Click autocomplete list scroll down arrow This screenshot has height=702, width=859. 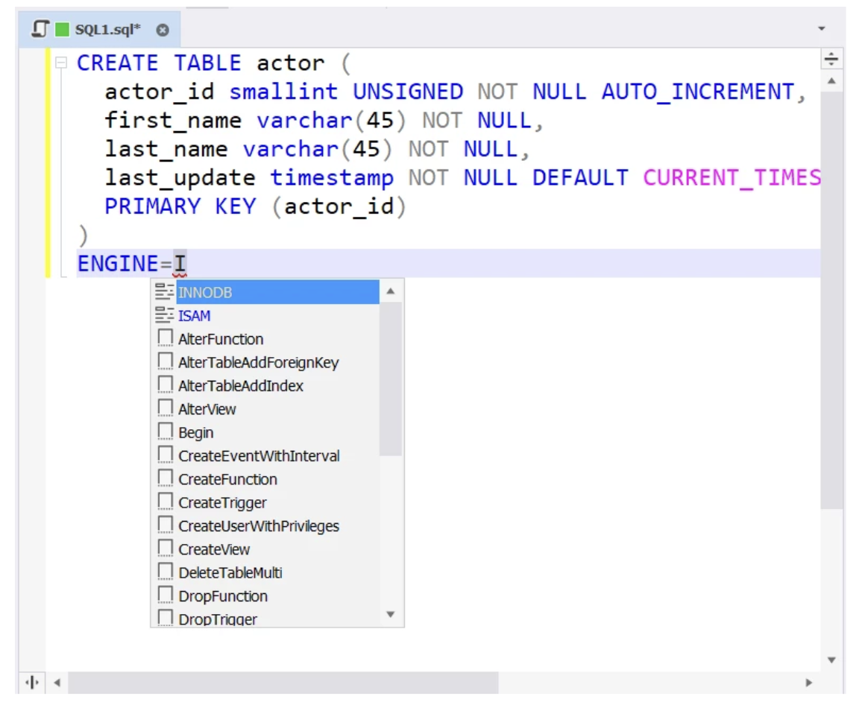pos(391,614)
